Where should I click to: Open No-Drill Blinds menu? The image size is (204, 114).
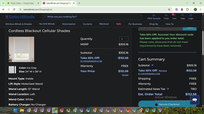click(47, 24)
